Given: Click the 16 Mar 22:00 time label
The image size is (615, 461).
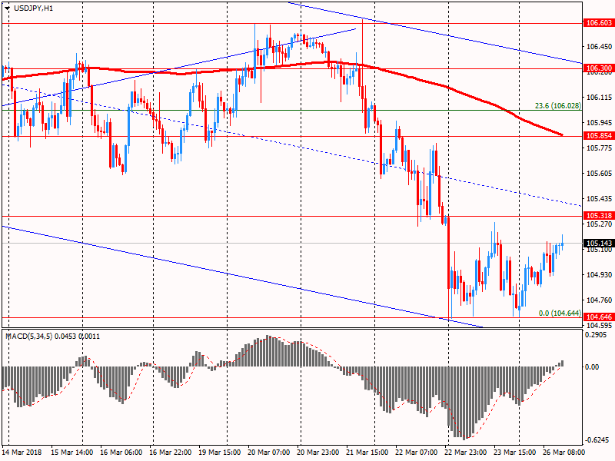Looking at the screenshot, I should (x=170, y=452).
